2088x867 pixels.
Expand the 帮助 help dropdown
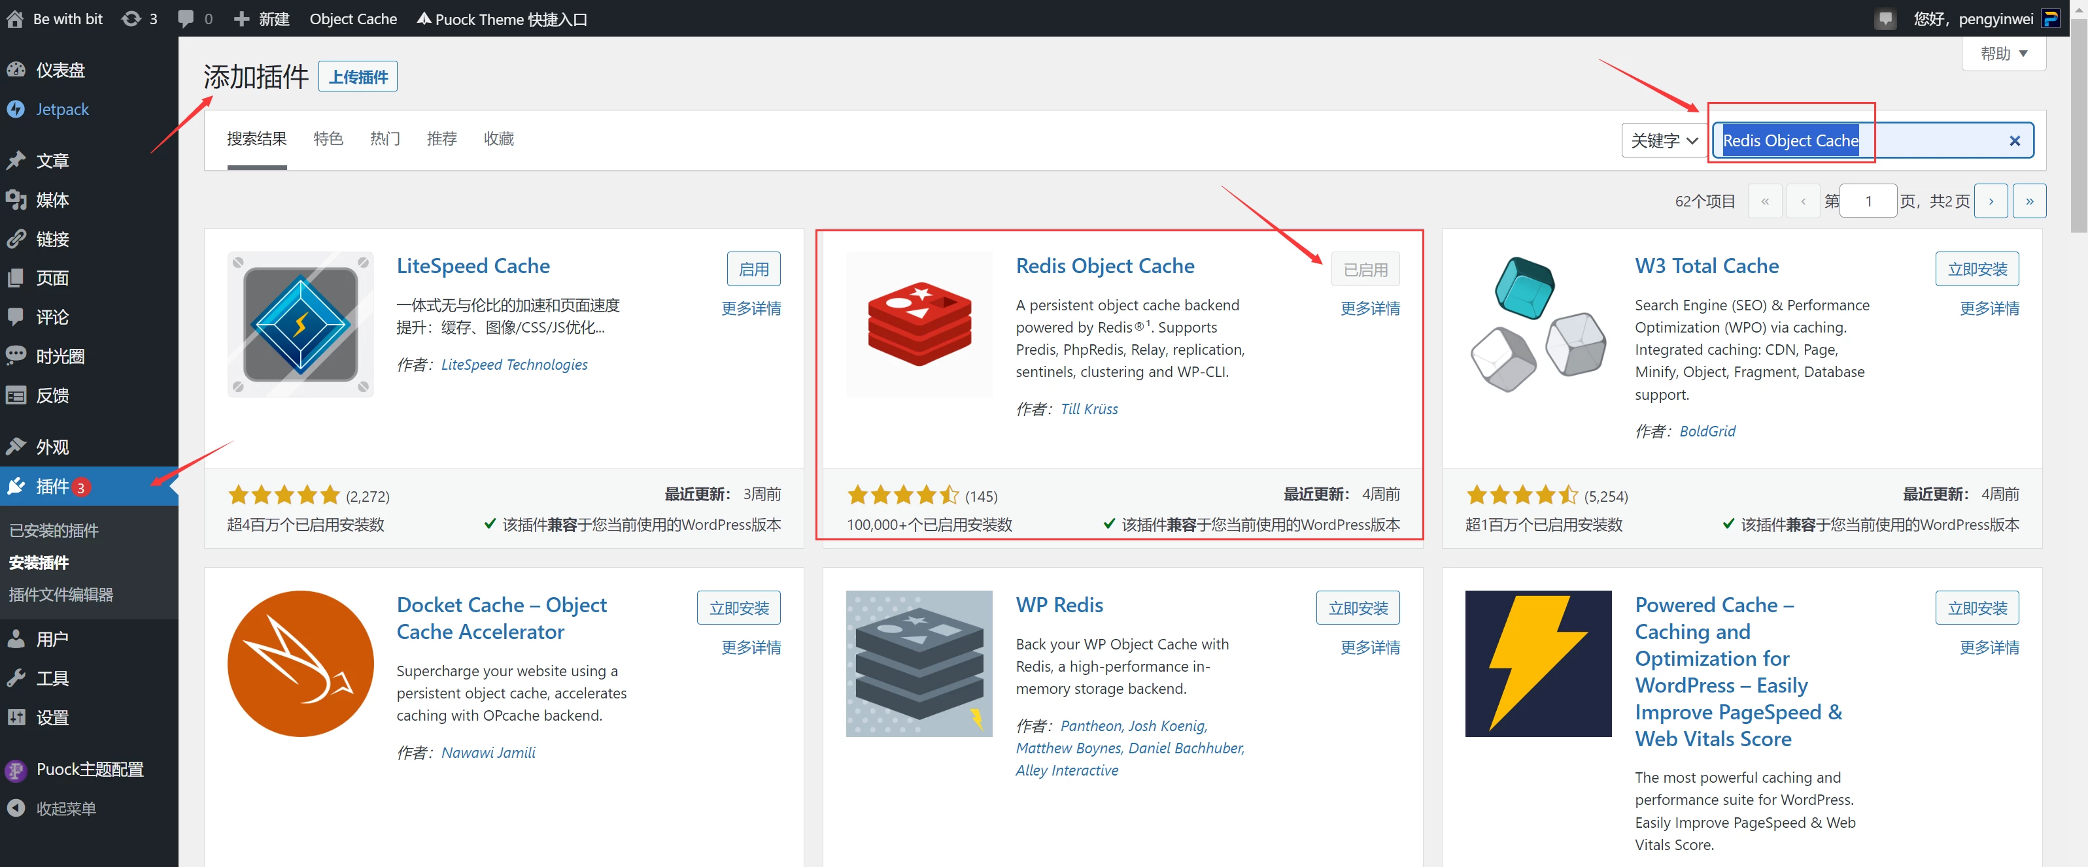tap(2004, 54)
